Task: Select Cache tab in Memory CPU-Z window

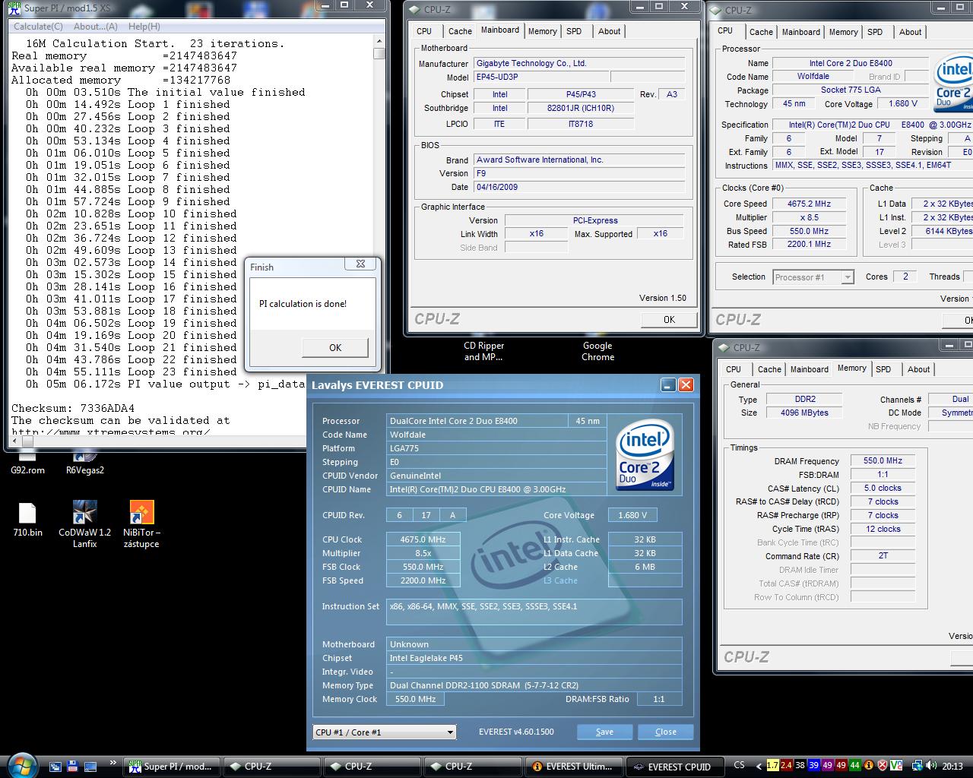Action: [769, 369]
